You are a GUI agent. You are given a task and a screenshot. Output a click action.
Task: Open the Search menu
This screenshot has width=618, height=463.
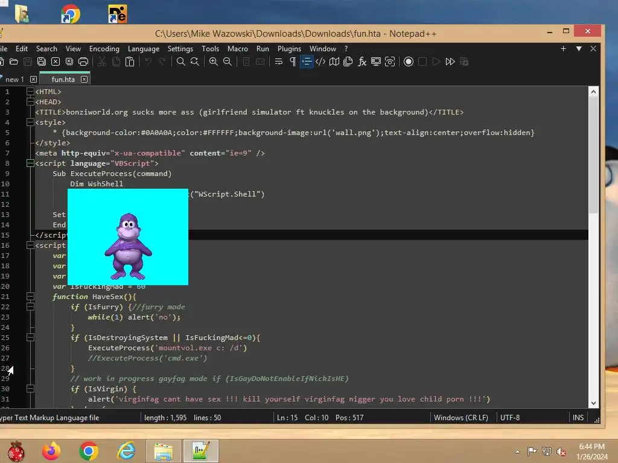(x=46, y=48)
